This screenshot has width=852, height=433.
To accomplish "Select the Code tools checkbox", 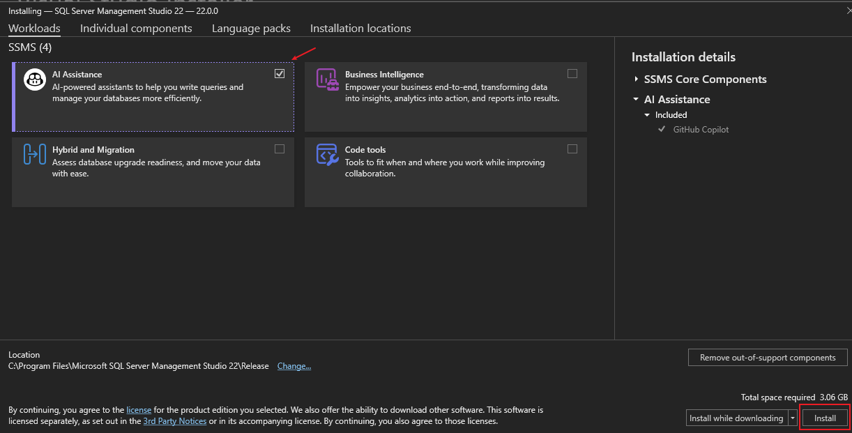I will click(572, 149).
